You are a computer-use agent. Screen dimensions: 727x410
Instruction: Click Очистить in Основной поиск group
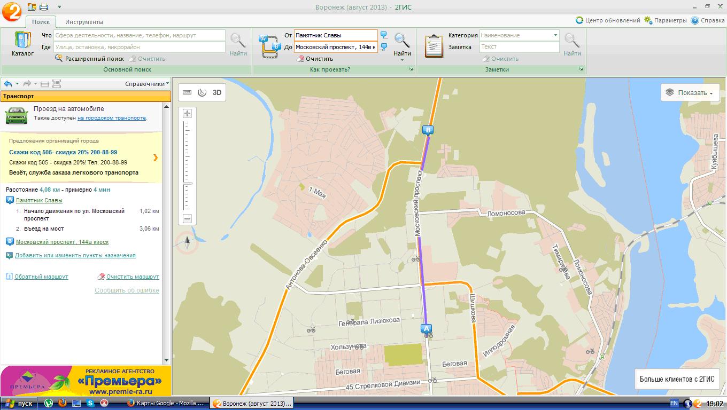point(147,59)
